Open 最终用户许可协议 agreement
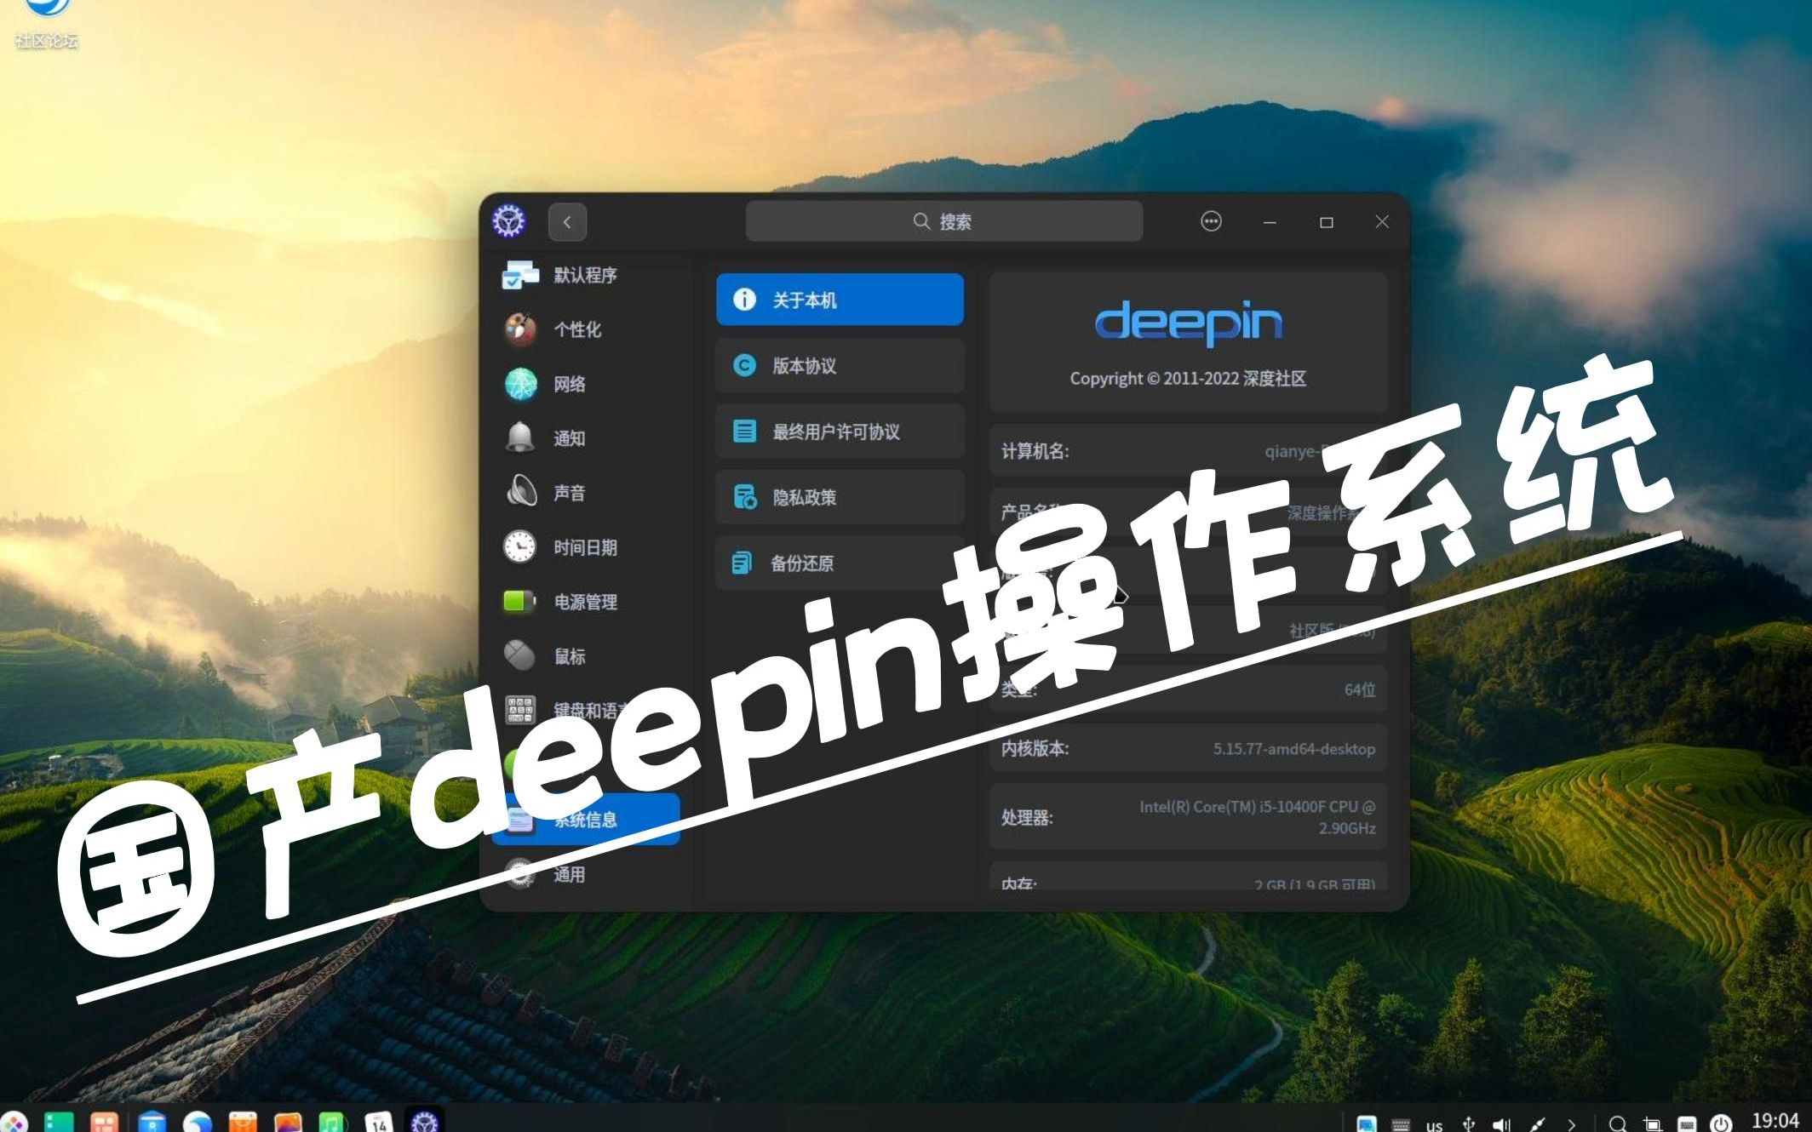Image resolution: width=1812 pixels, height=1132 pixels. [839, 432]
